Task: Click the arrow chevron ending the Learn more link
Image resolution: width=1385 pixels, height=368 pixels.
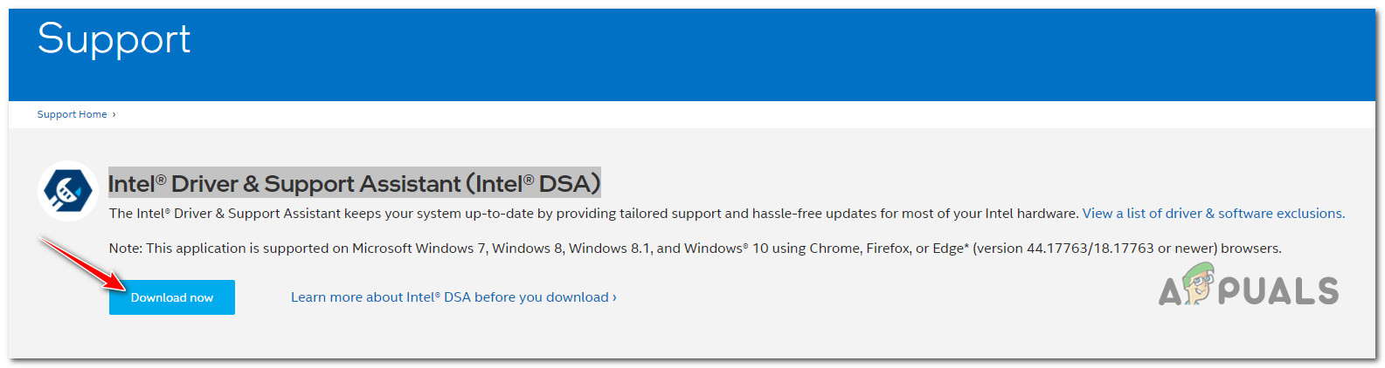Action: pyautogui.click(x=614, y=297)
